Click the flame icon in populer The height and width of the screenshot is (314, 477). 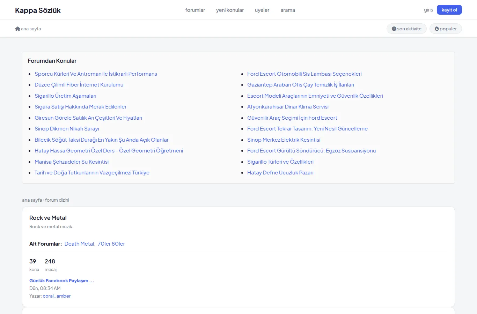[x=436, y=29]
